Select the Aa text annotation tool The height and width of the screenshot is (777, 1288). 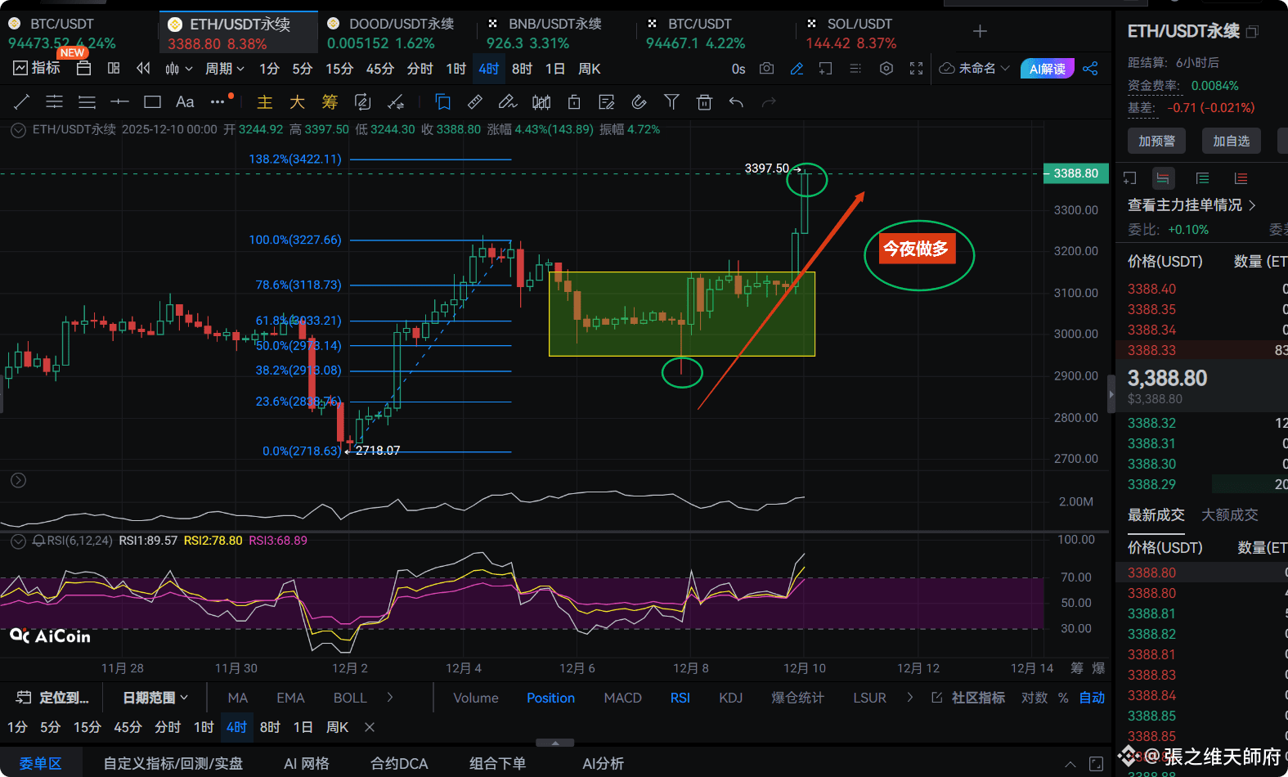click(x=185, y=102)
